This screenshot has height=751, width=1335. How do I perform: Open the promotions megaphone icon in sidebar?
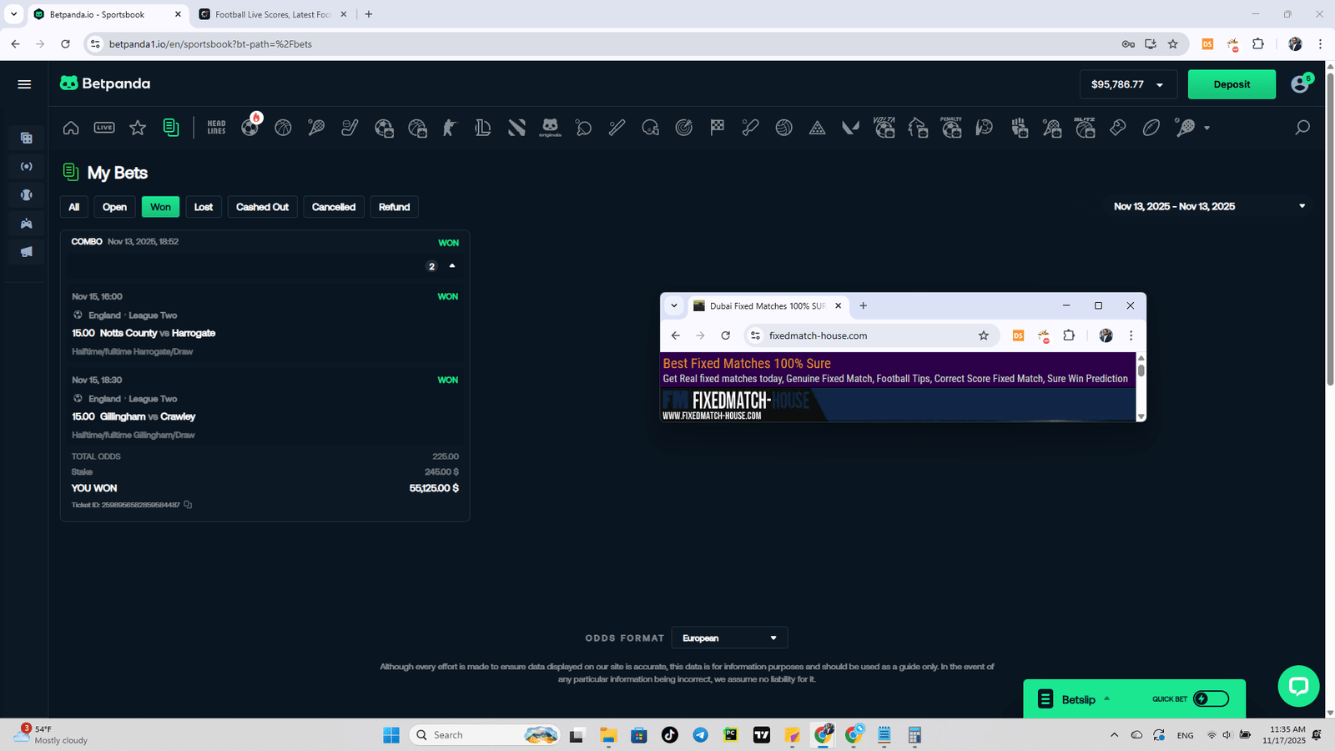pyautogui.click(x=26, y=251)
